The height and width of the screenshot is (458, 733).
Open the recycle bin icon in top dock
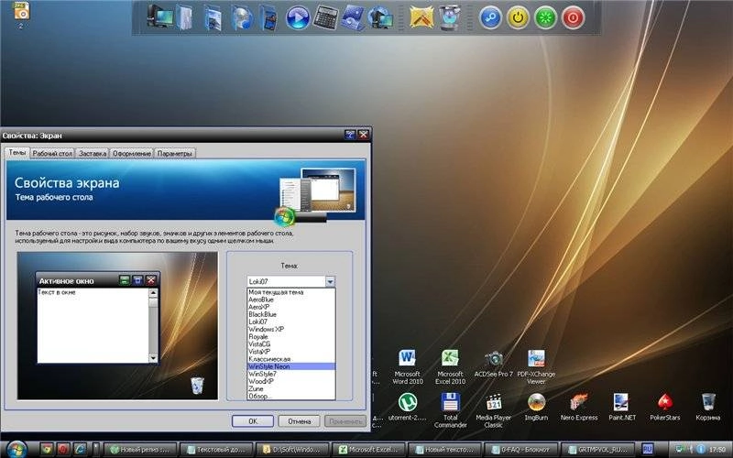click(450, 17)
